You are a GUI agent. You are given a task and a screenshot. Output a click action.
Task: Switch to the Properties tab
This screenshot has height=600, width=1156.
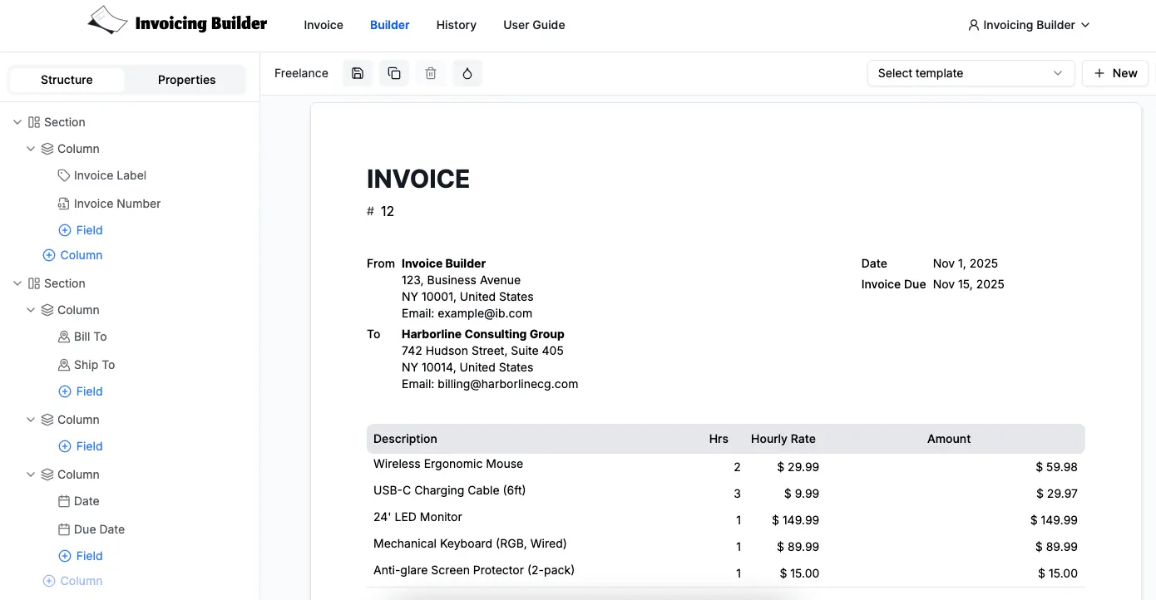pyautogui.click(x=187, y=80)
